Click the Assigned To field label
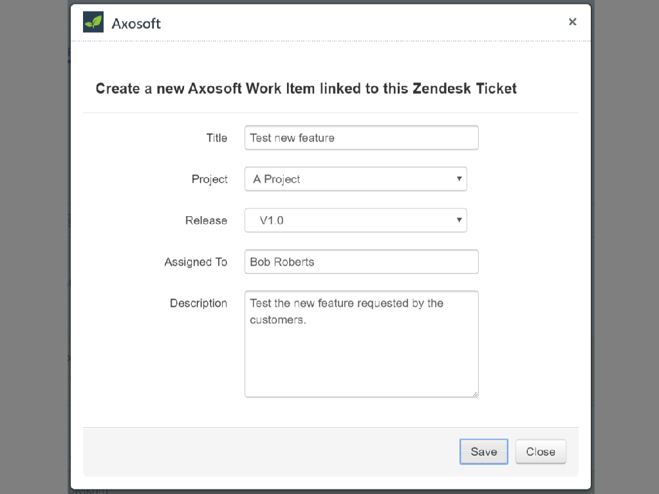Image resolution: width=659 pixels, height=494 pixels. tap(196, 262)
